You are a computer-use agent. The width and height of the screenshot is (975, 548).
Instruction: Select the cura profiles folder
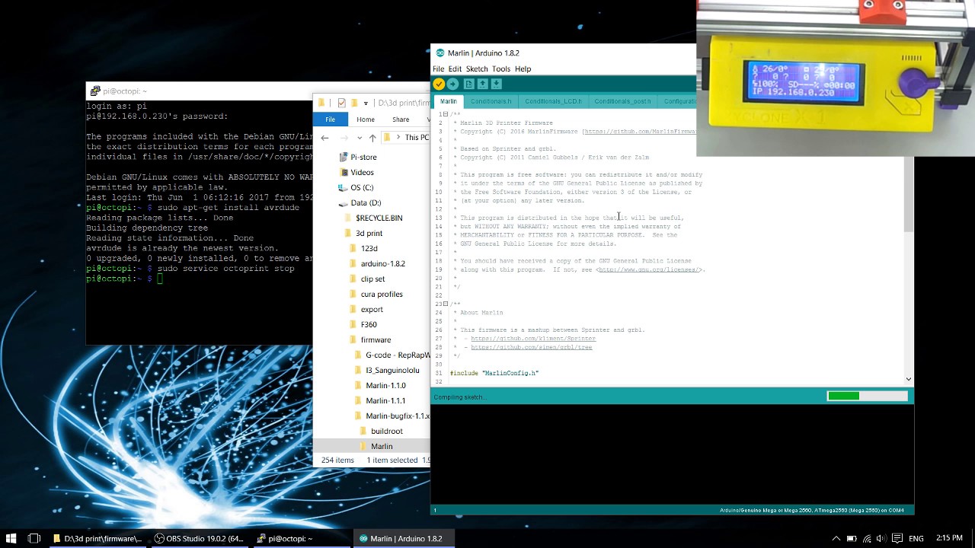coord(382,294)
